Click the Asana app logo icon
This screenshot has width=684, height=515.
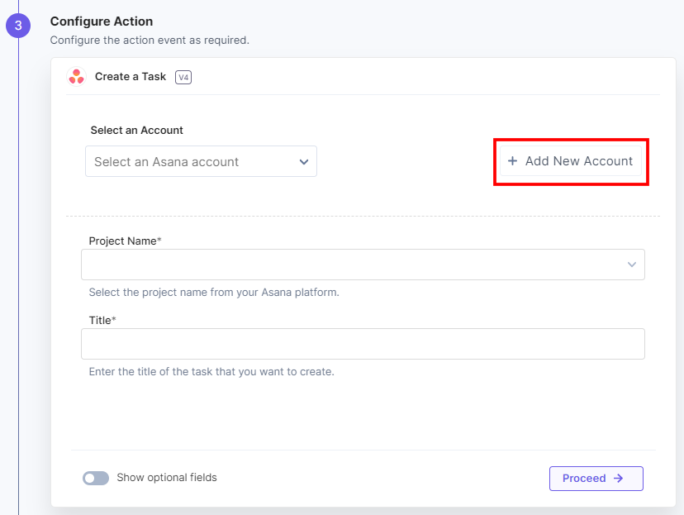[76, 77]
